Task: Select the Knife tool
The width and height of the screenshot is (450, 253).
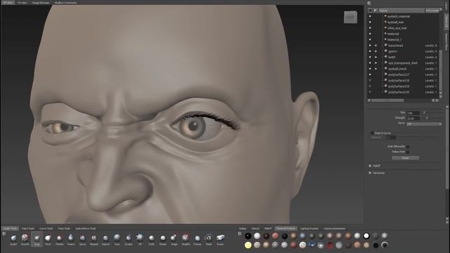Action: [x=151, y=239]
